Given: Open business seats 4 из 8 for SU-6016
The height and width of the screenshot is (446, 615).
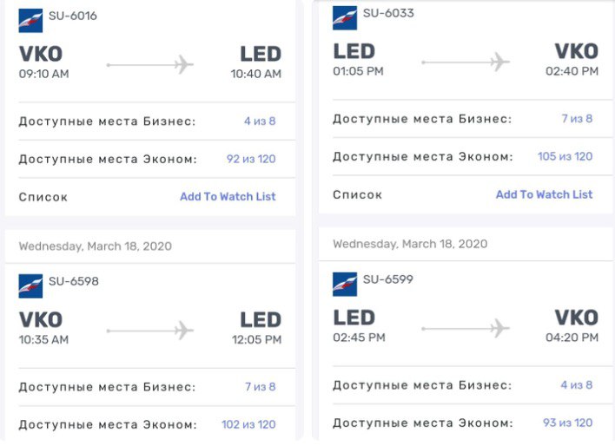Looking at the screenshot, I should 260,121.
